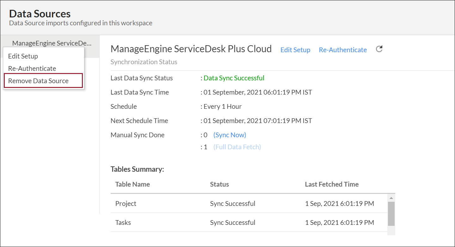Click the green Data Sync Successful status

[234, 78]
